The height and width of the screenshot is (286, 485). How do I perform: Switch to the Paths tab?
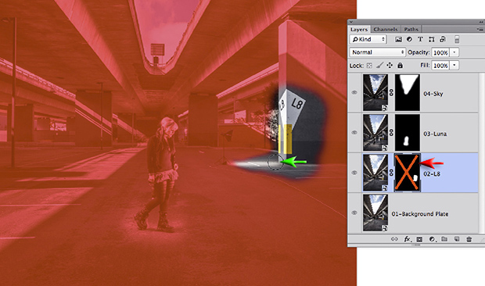(411, 30)
